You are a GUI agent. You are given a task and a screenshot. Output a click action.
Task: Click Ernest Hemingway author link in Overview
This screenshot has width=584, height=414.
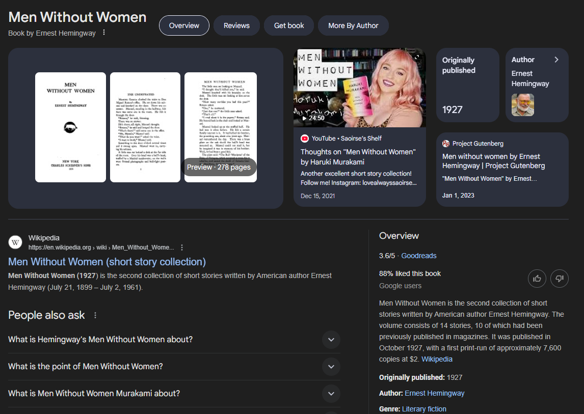(x=435, y=393)
